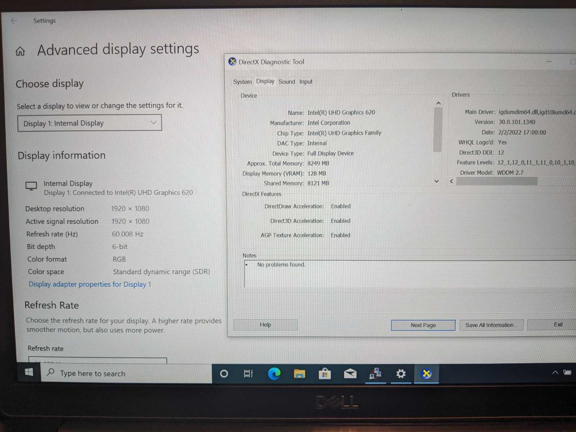Open the Windows Start menu

[29, 373]
